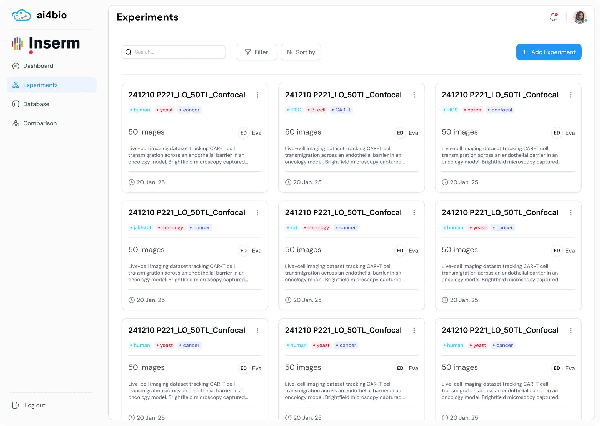Click the confocal tag on third card
Screen dimensions: 600x426
(500, 110)
